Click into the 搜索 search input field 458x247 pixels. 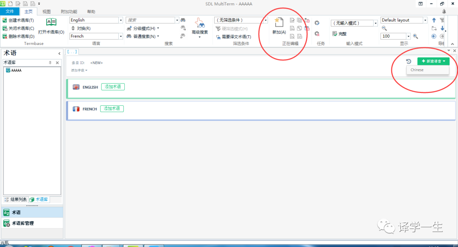pyautogui.click(x=150, y=20)
